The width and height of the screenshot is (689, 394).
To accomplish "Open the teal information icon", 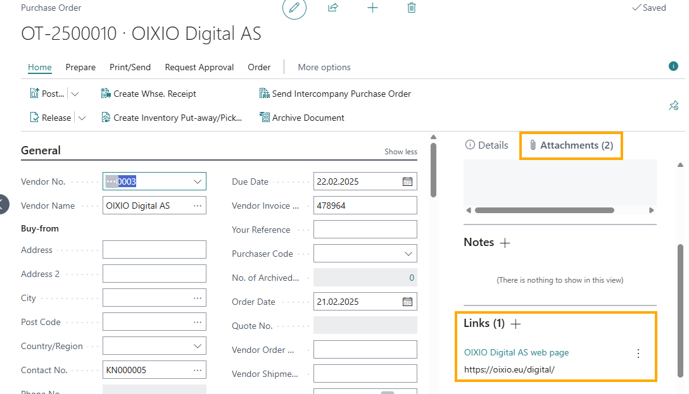I will pos(673,66).
